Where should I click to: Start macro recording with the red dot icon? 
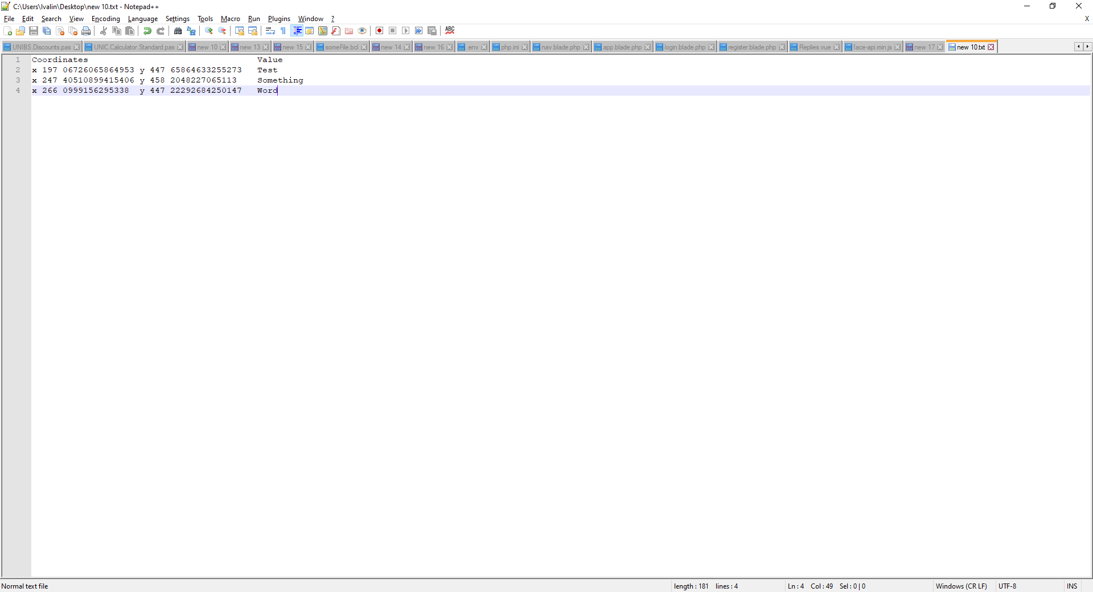(x=379, y=31)
